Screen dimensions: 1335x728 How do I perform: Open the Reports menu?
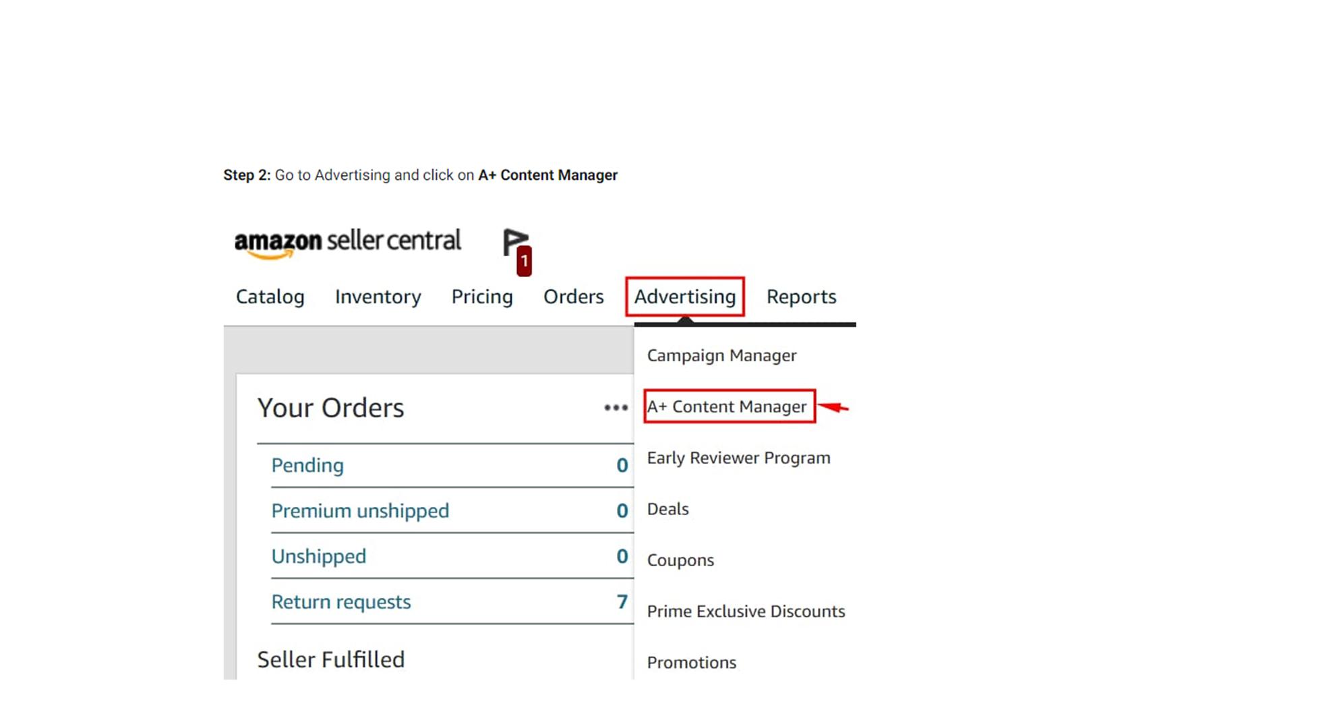[x=801, y=297]
